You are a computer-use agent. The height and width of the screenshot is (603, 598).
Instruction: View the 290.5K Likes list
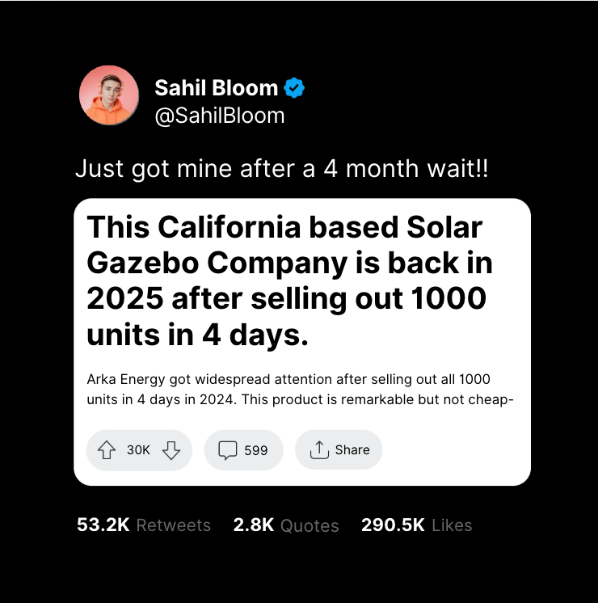click(416, 525)
